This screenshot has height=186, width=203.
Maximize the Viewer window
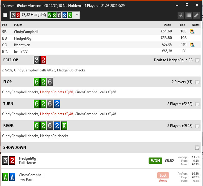coord(187,5)
